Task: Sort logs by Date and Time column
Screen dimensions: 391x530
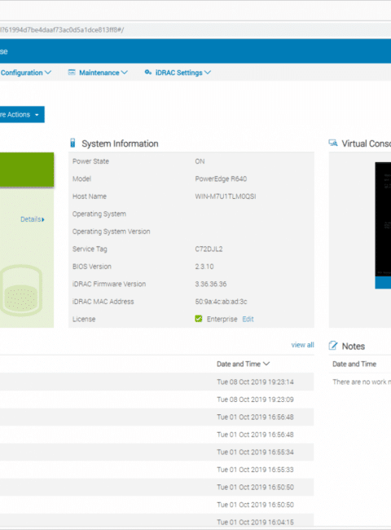Action: click(x=243, y=364)
